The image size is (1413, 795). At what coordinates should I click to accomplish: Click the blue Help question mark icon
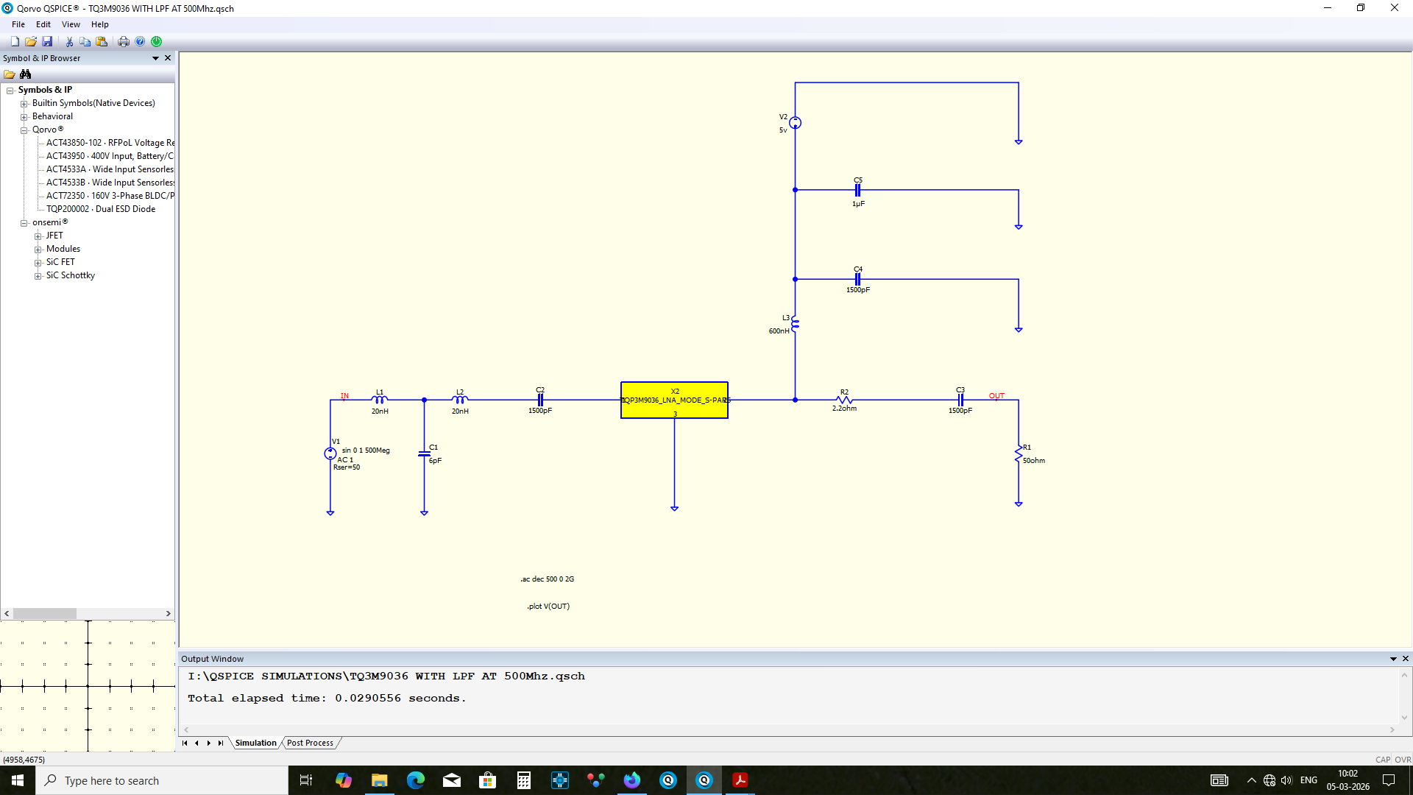point(140,42)
